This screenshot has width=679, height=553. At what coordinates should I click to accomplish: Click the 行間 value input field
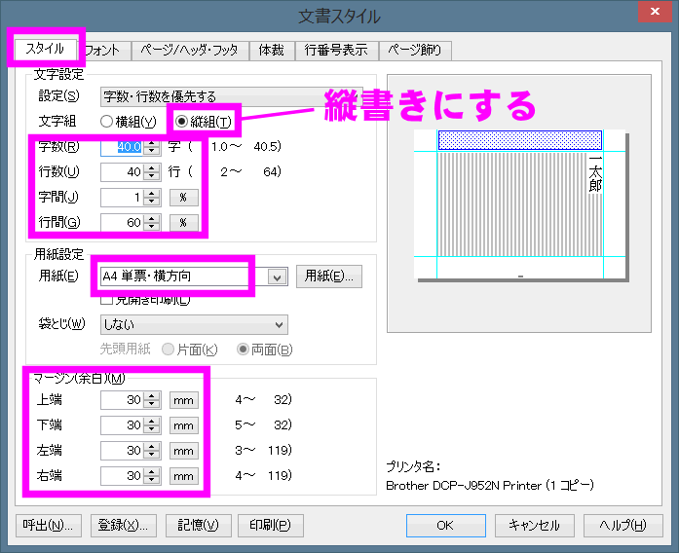pos(121,222)
